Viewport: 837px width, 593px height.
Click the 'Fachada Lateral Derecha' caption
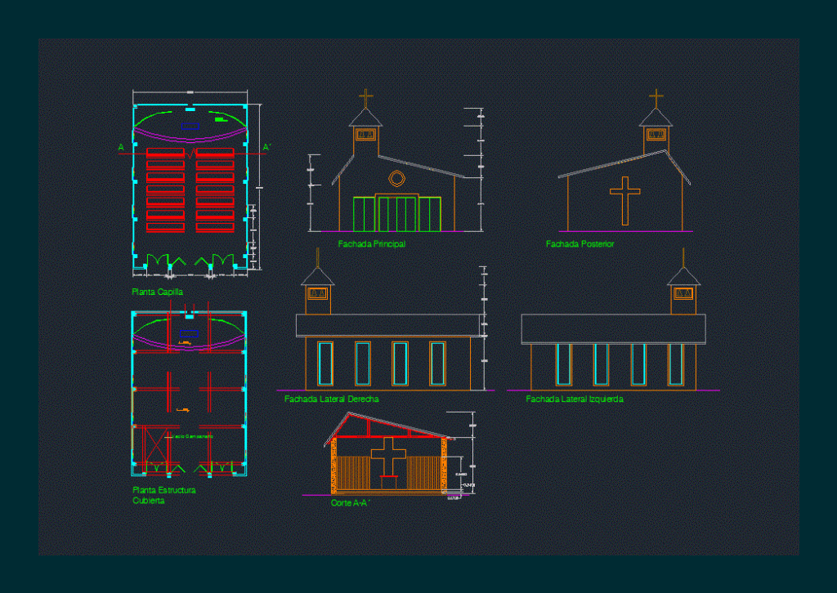(x=332, y=399)
